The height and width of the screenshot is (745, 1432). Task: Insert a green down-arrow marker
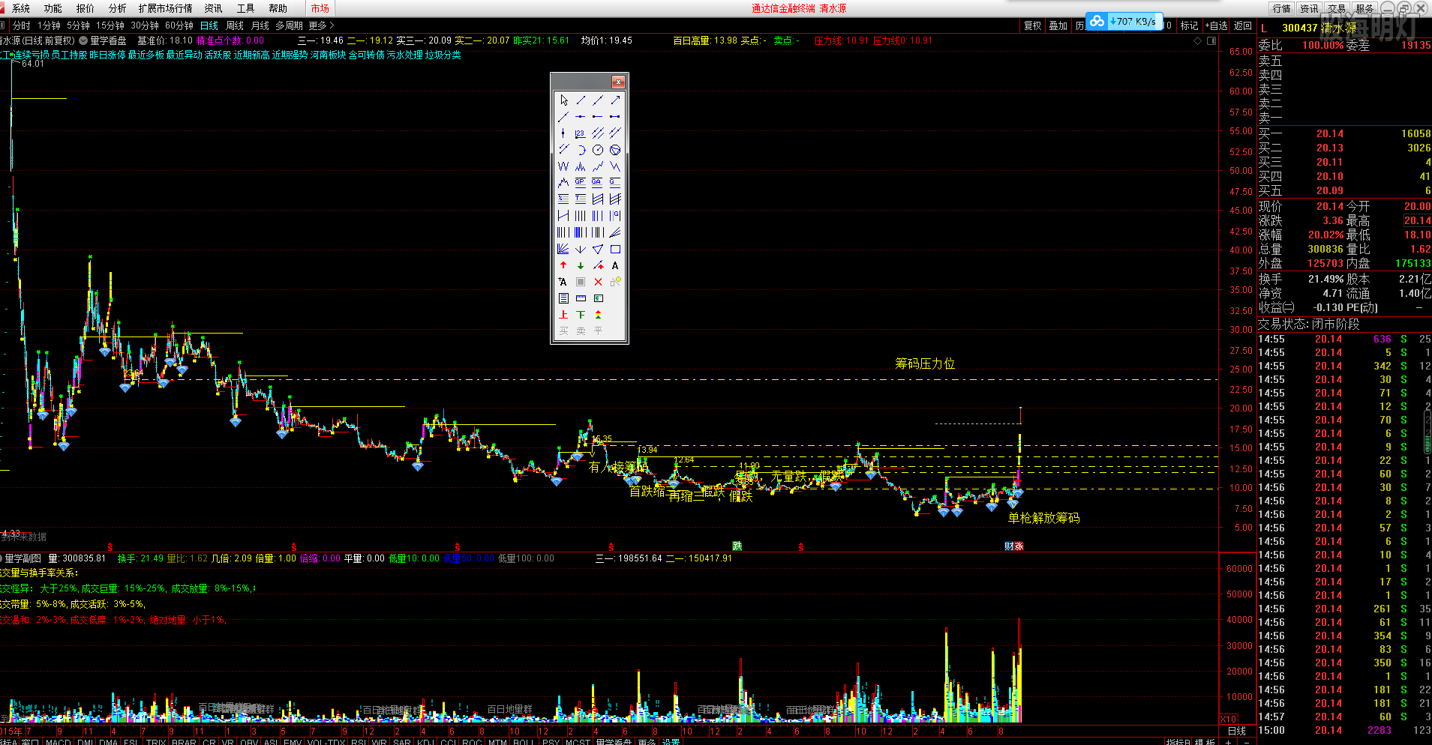pyautogui.click(x=581, y=266)
